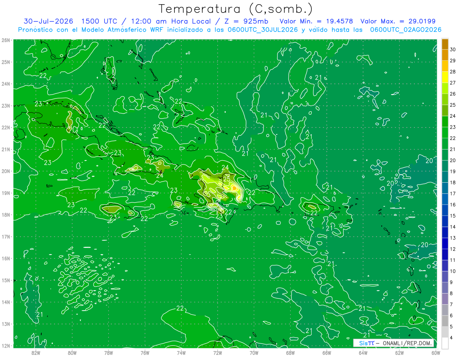Click the "19" color scale label
This screenshot has width=463, height=358.
click(453, 171)
